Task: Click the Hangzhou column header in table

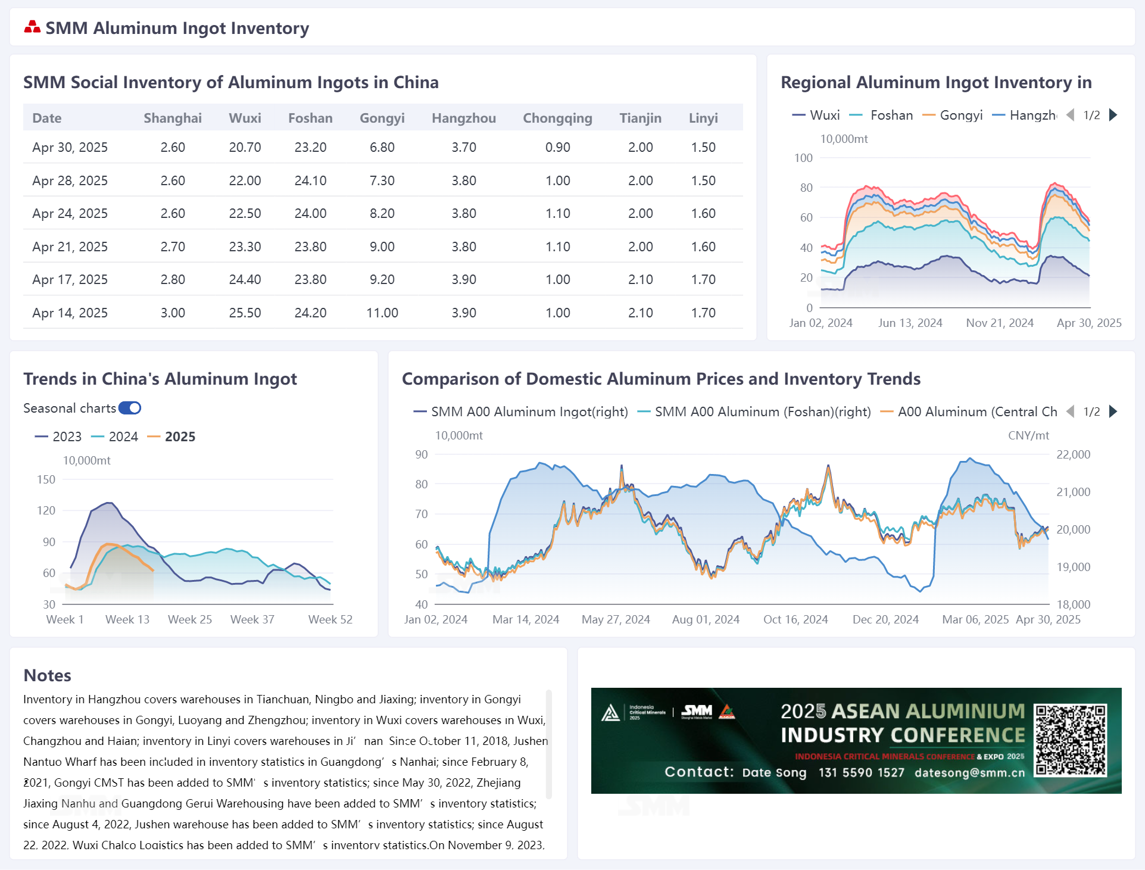Action: click(x=464, y=118)
